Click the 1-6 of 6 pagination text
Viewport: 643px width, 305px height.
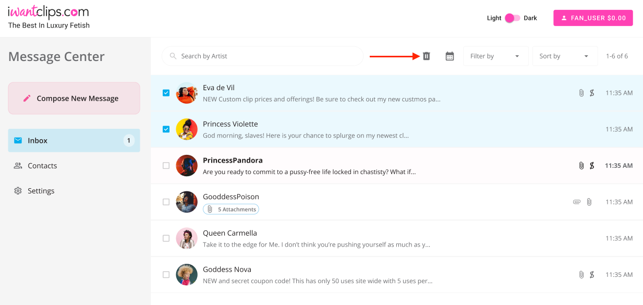pyautogui.click(x=617, y=56)
